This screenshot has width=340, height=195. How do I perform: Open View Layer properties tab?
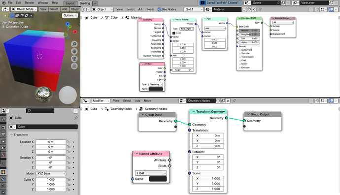point(3,141)
